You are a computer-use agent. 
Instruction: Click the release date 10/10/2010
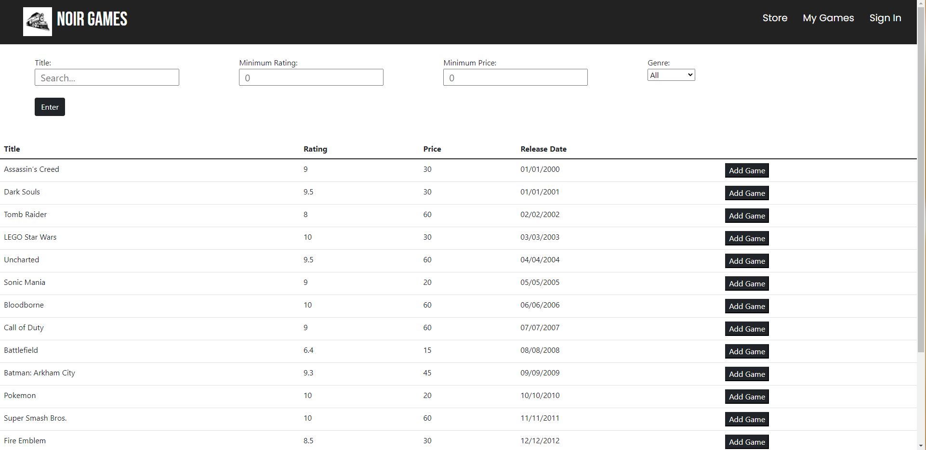(x=540, y=396)
